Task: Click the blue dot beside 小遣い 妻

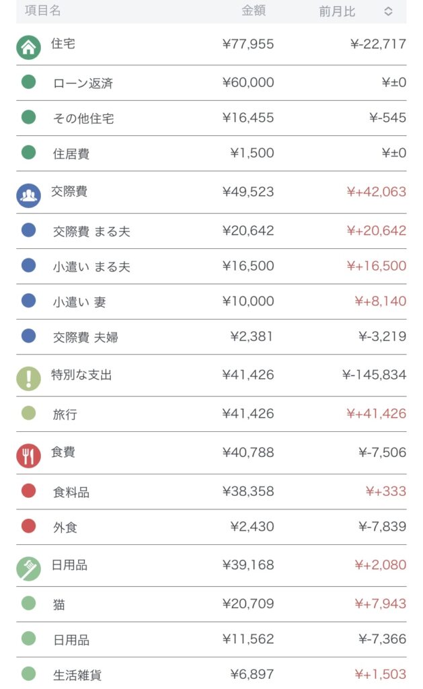Action: (x=28, y=301)
